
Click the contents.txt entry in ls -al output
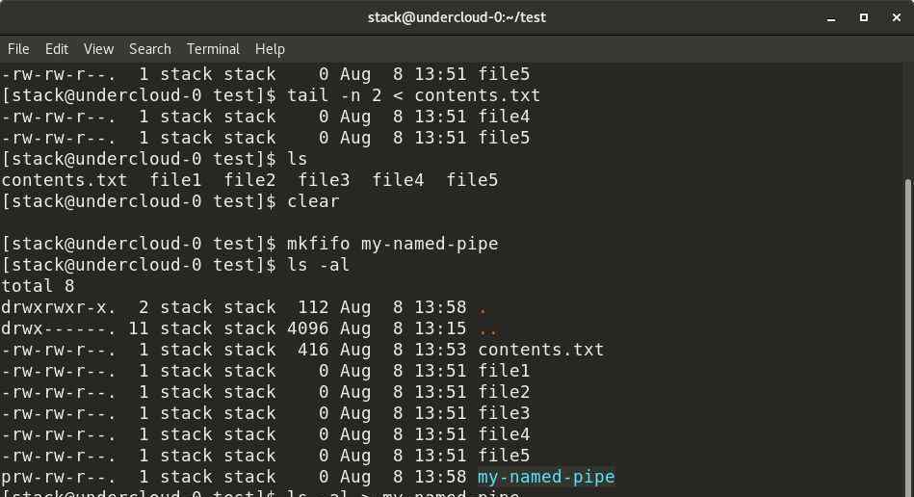click(541, 350)
